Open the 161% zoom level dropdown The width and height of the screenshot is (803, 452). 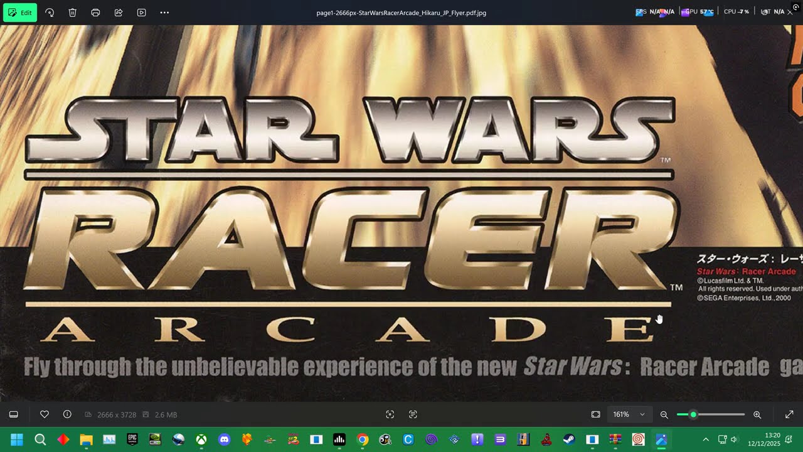[629, 414]
